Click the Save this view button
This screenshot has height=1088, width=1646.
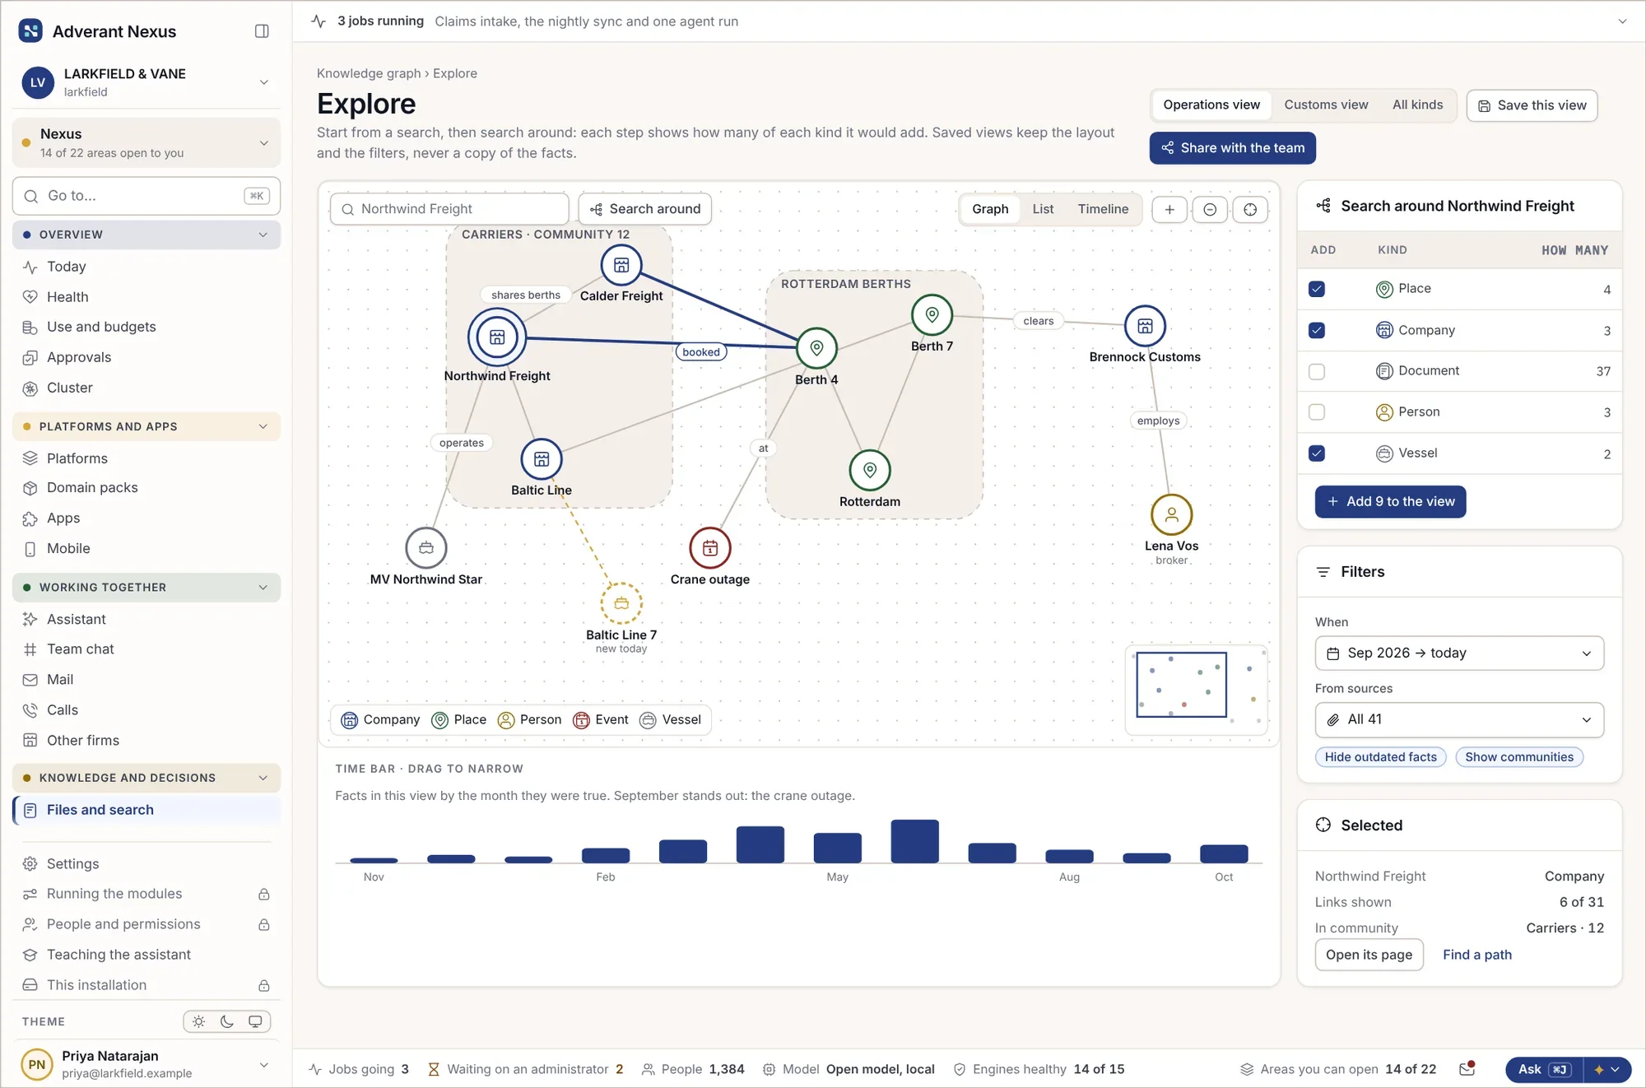1532,105
